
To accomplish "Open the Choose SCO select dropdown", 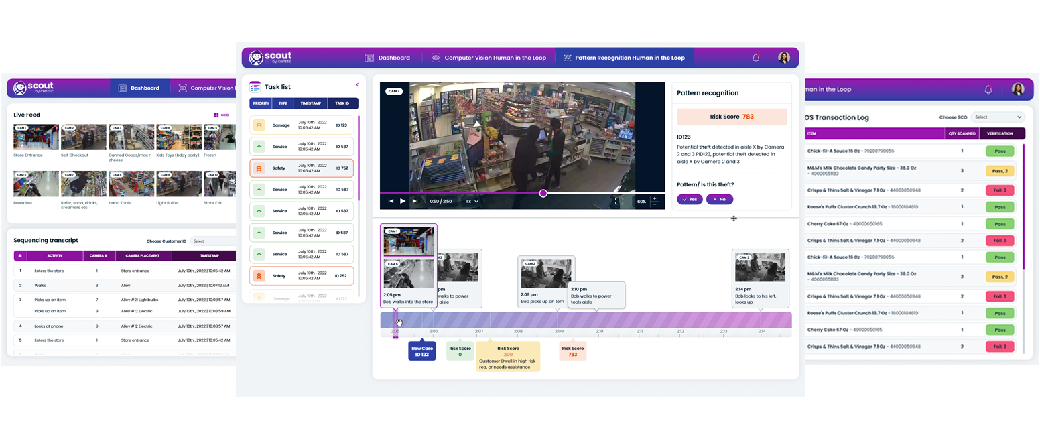I will pyautogui.click(x=998, y=117).
